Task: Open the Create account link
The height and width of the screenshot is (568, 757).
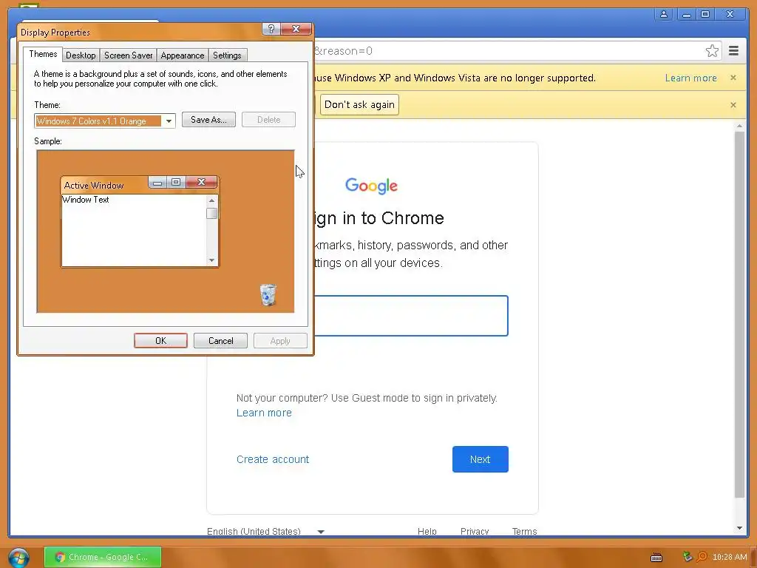Action: click(x=273, y=459)
